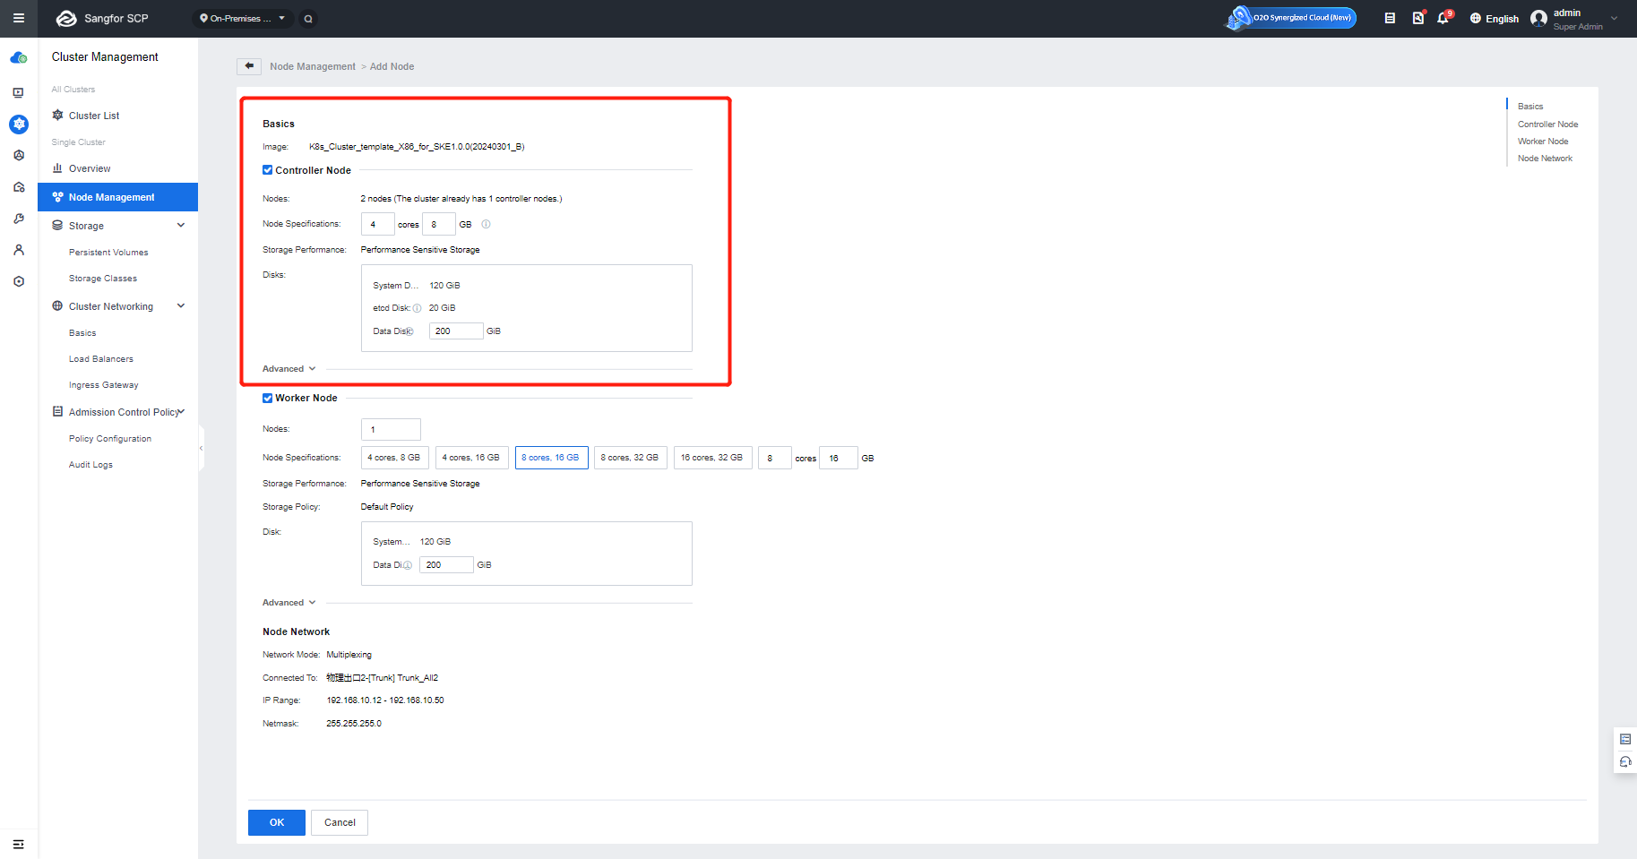Open the document search icon with red dot
The width and height of the screenshot is (1637, 859).
(1417, 18)
